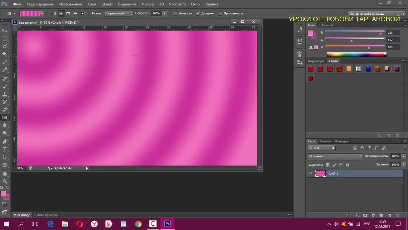Choose the linear gradient type

click(x=54, y=13)
